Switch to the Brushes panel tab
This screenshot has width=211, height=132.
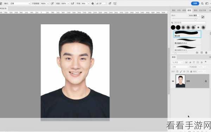click(x=189, y=10)
